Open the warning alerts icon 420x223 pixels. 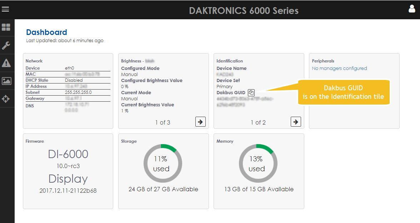point(6,63)
